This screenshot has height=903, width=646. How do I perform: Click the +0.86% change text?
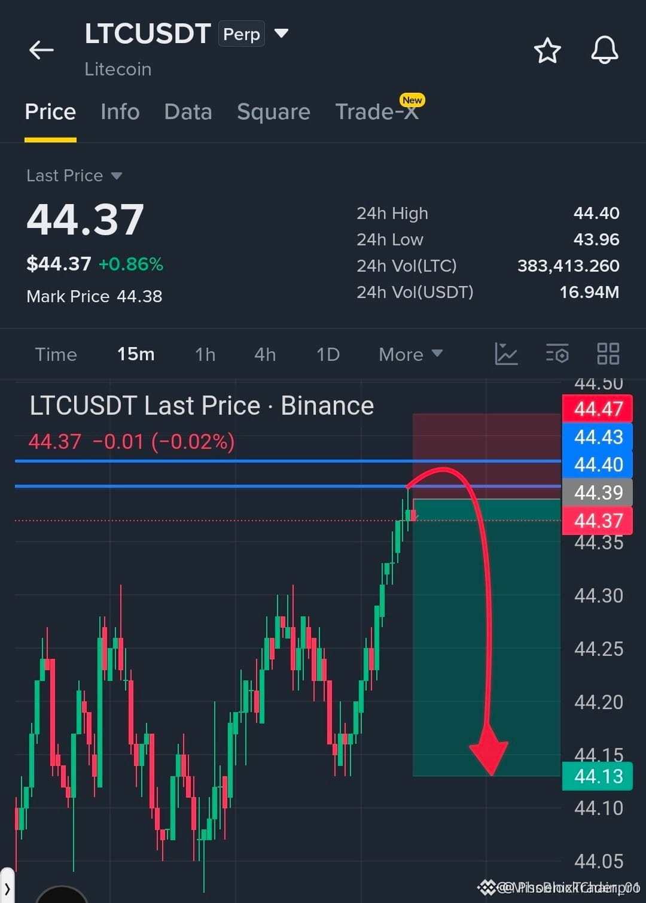[x=131, y=264]
